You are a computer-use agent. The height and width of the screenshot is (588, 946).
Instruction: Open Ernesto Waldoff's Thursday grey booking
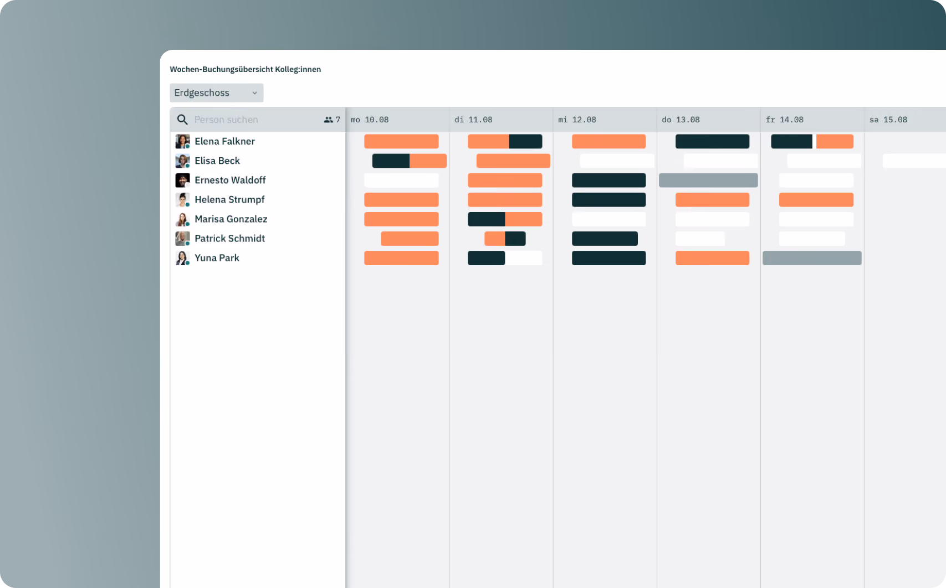[x=708, y=180]
